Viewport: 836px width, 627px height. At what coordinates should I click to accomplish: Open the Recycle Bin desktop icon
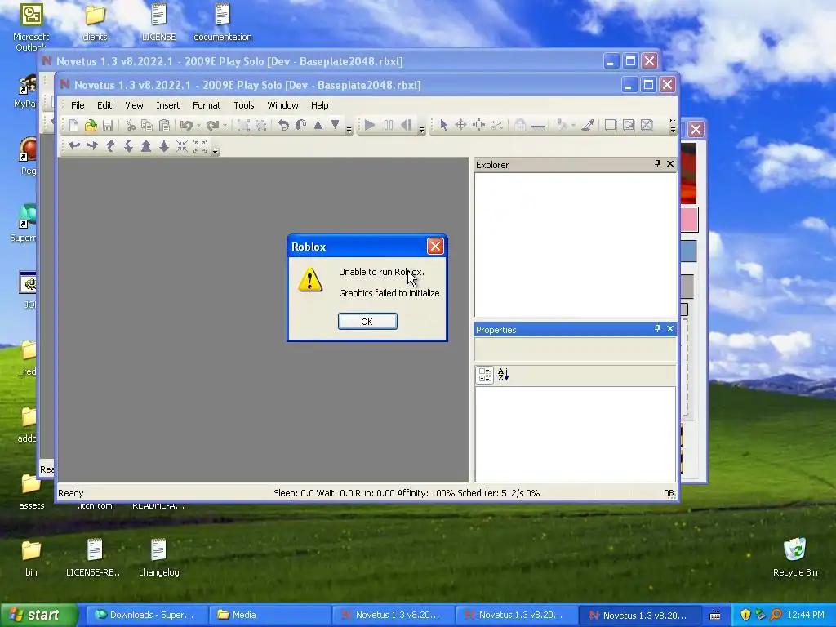point(795,558)
